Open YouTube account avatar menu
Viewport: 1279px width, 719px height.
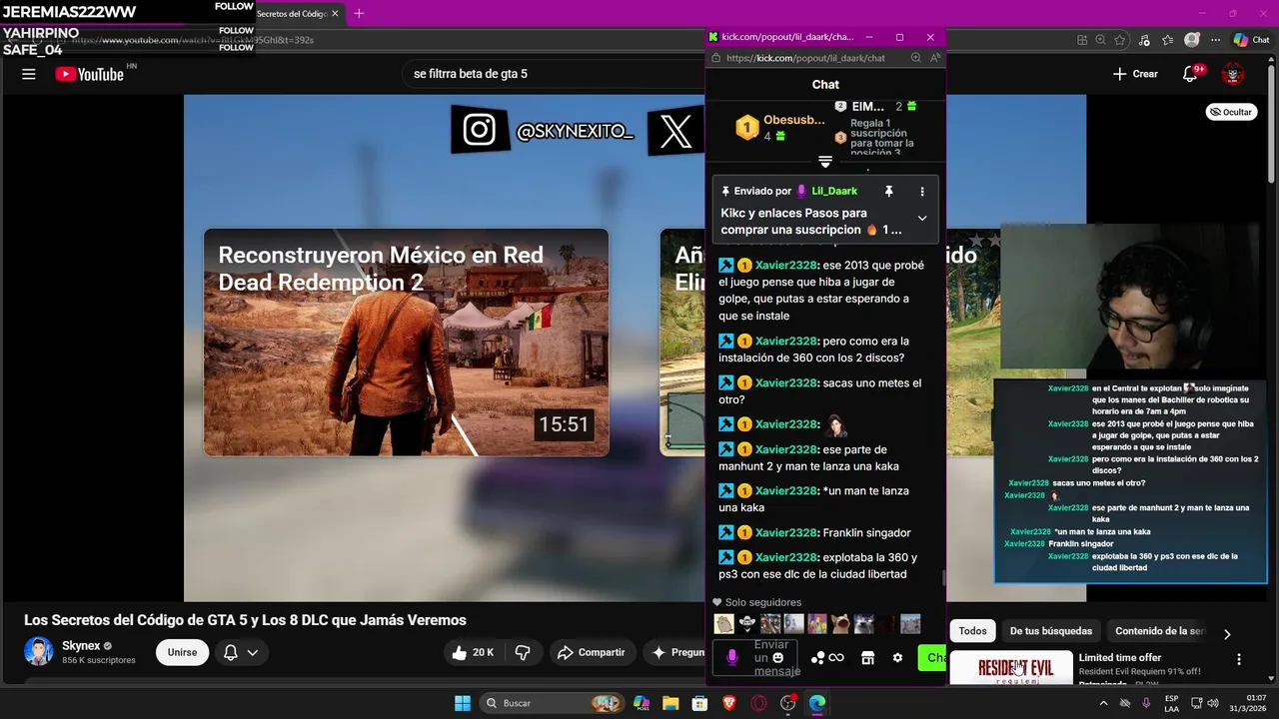point(1233,74)
